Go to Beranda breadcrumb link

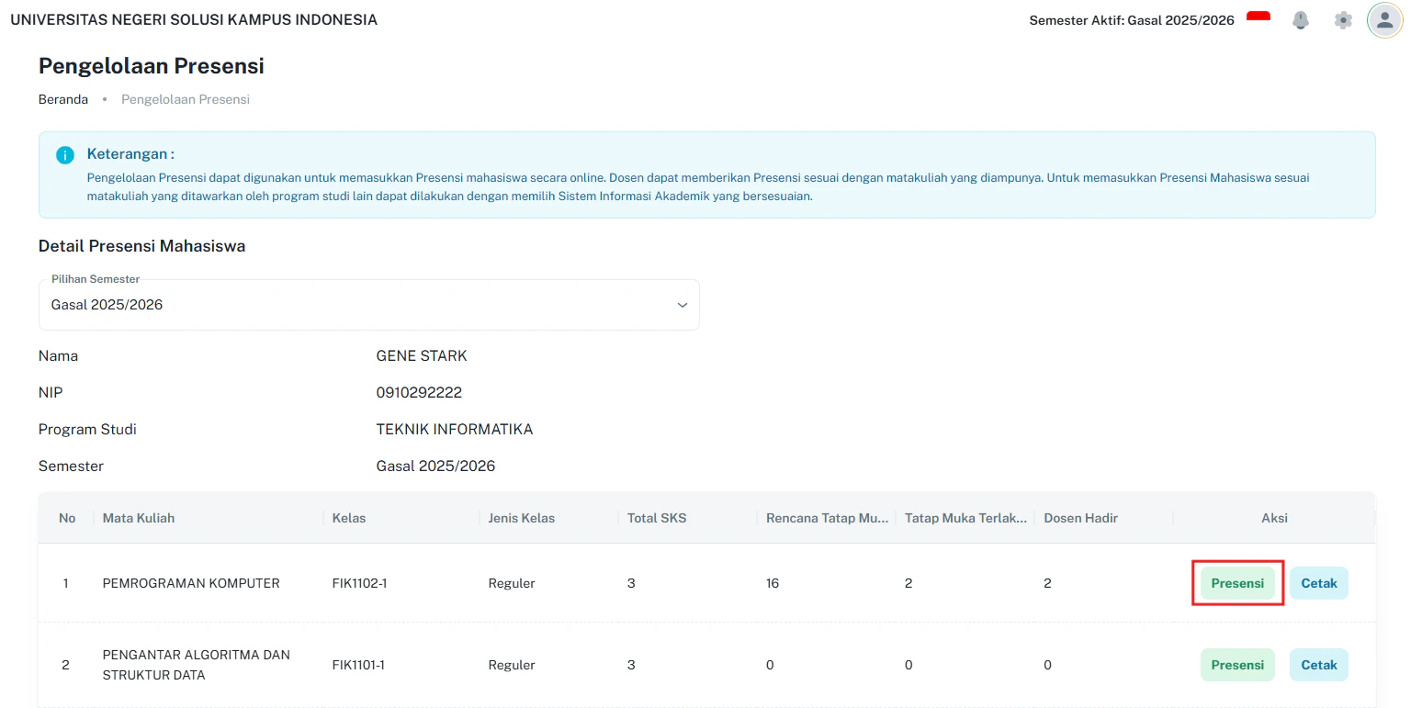coord(63,99)
